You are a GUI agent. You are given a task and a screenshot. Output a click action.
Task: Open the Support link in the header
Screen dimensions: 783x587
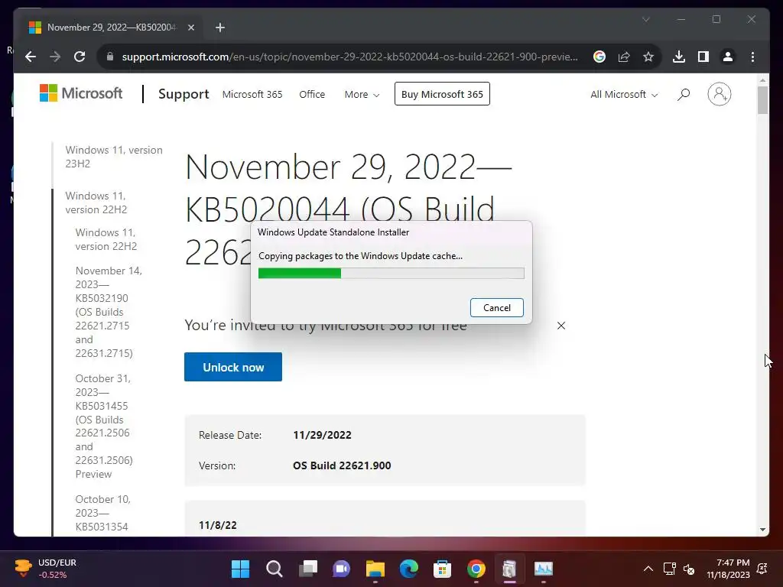[184, 94]
